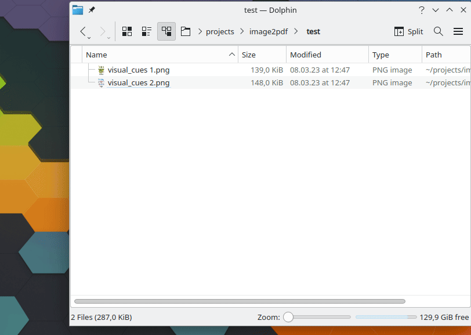Expand chevron before projects breadcrumb
The height and width of the screenshot is (335, 471).
[x=200, y=31]
